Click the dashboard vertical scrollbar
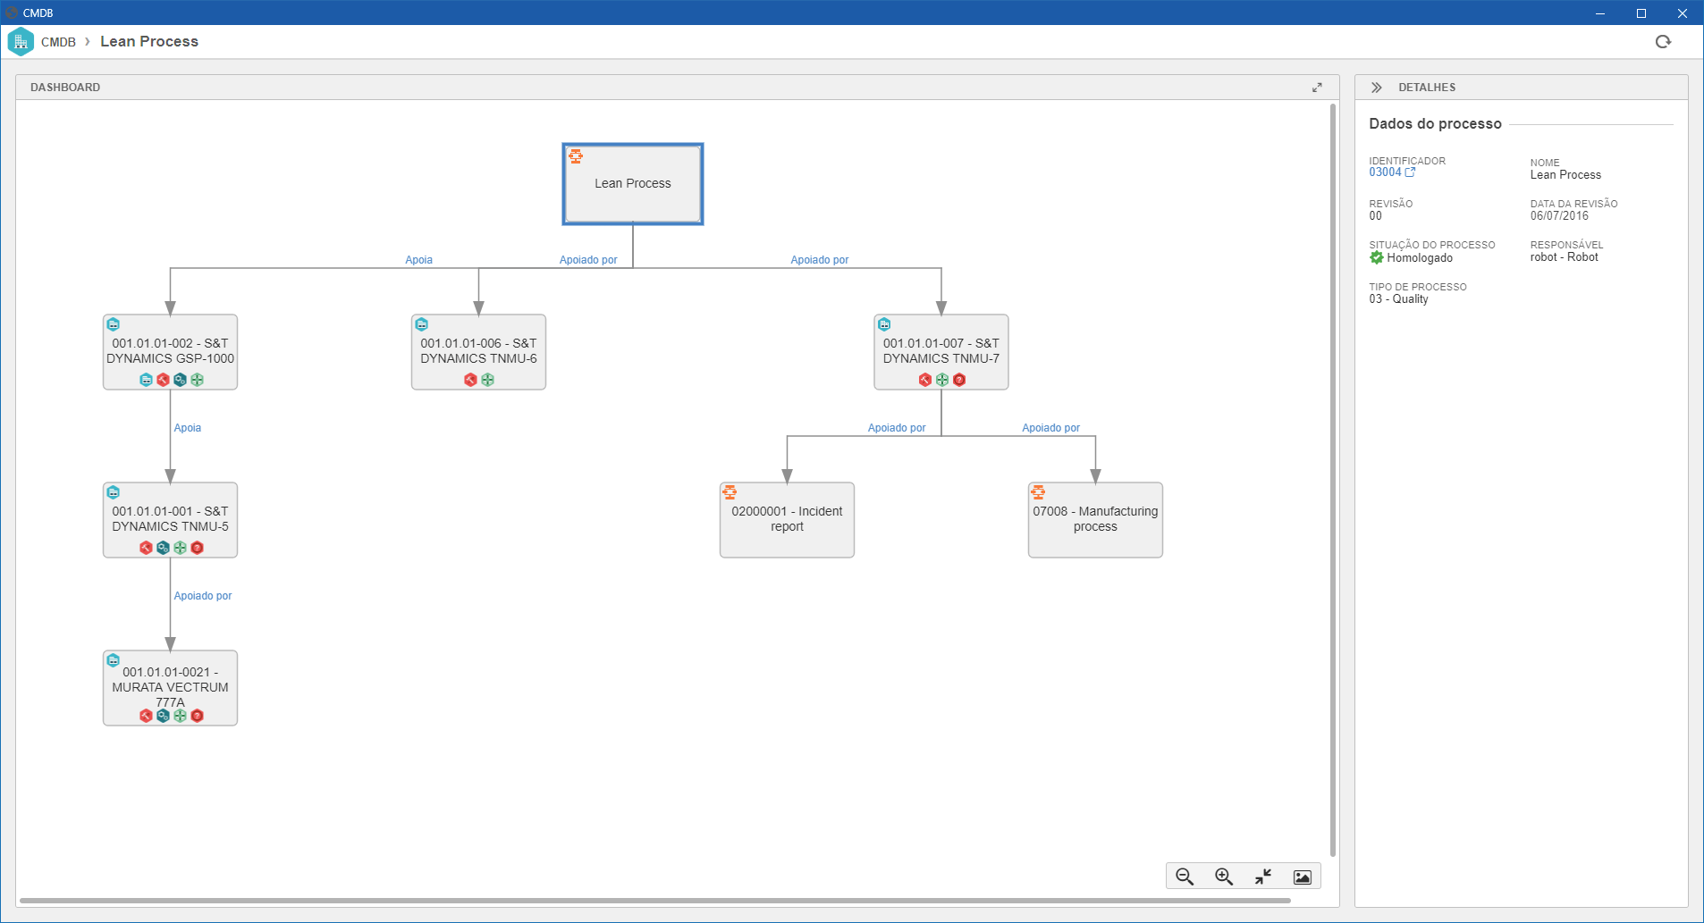 1333,480
